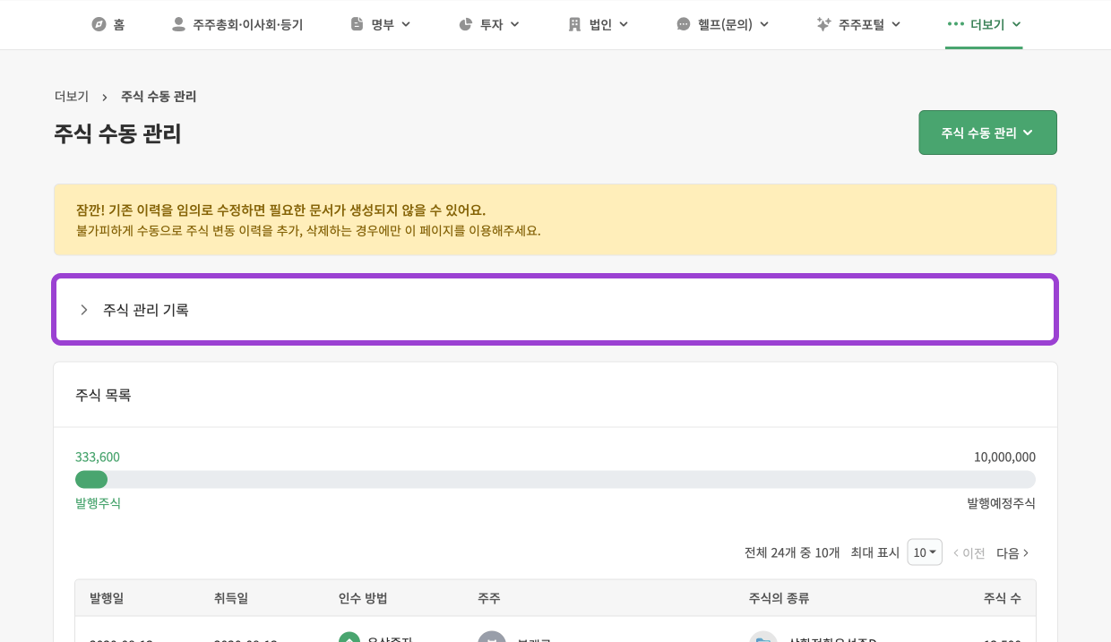Click the sparkle icon beside 주주포털

(823, 24)
